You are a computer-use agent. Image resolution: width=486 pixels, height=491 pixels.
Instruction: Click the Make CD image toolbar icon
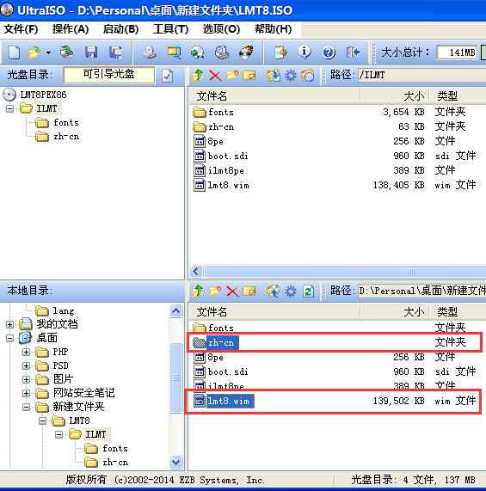[x=150, y=52]
